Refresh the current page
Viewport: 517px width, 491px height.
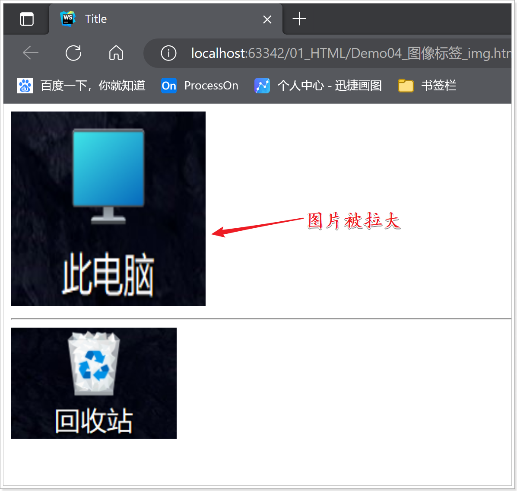click(x=73, y=53)
